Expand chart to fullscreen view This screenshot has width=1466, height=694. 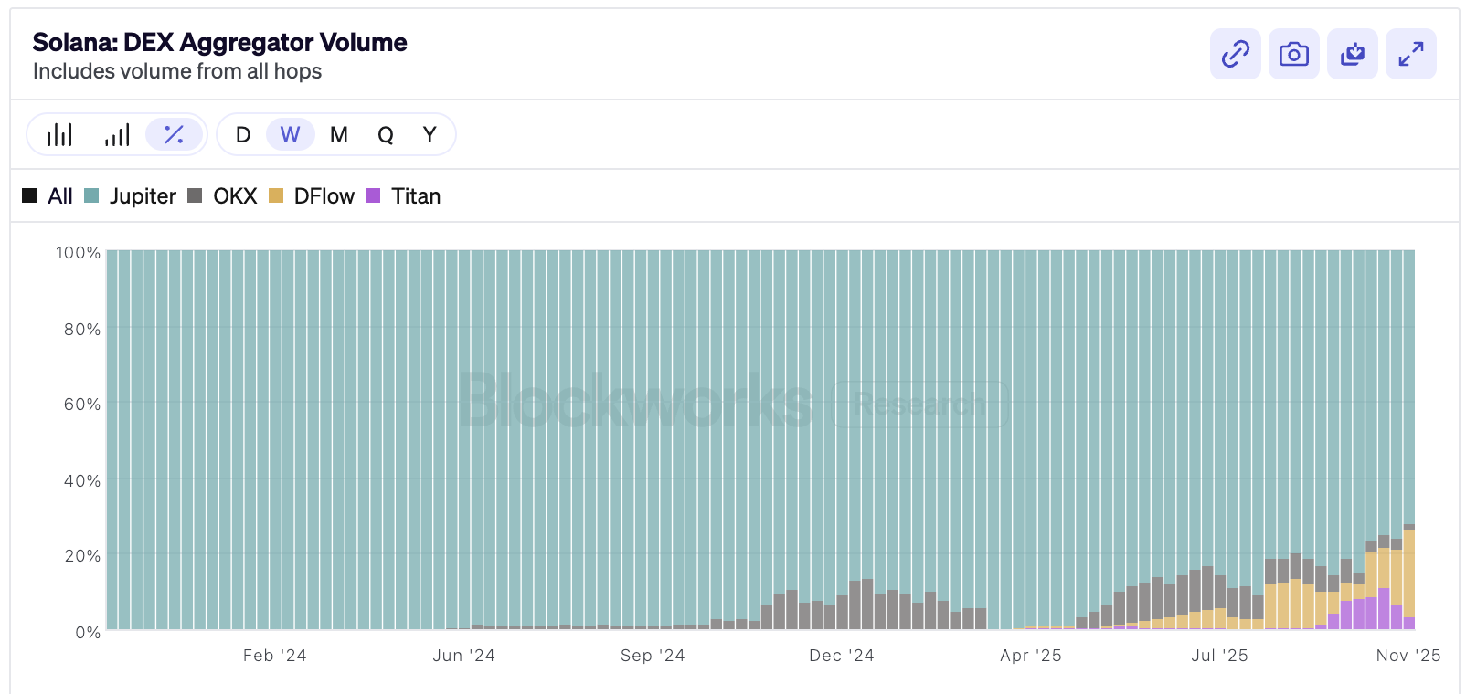click(x=1410, y=54)
